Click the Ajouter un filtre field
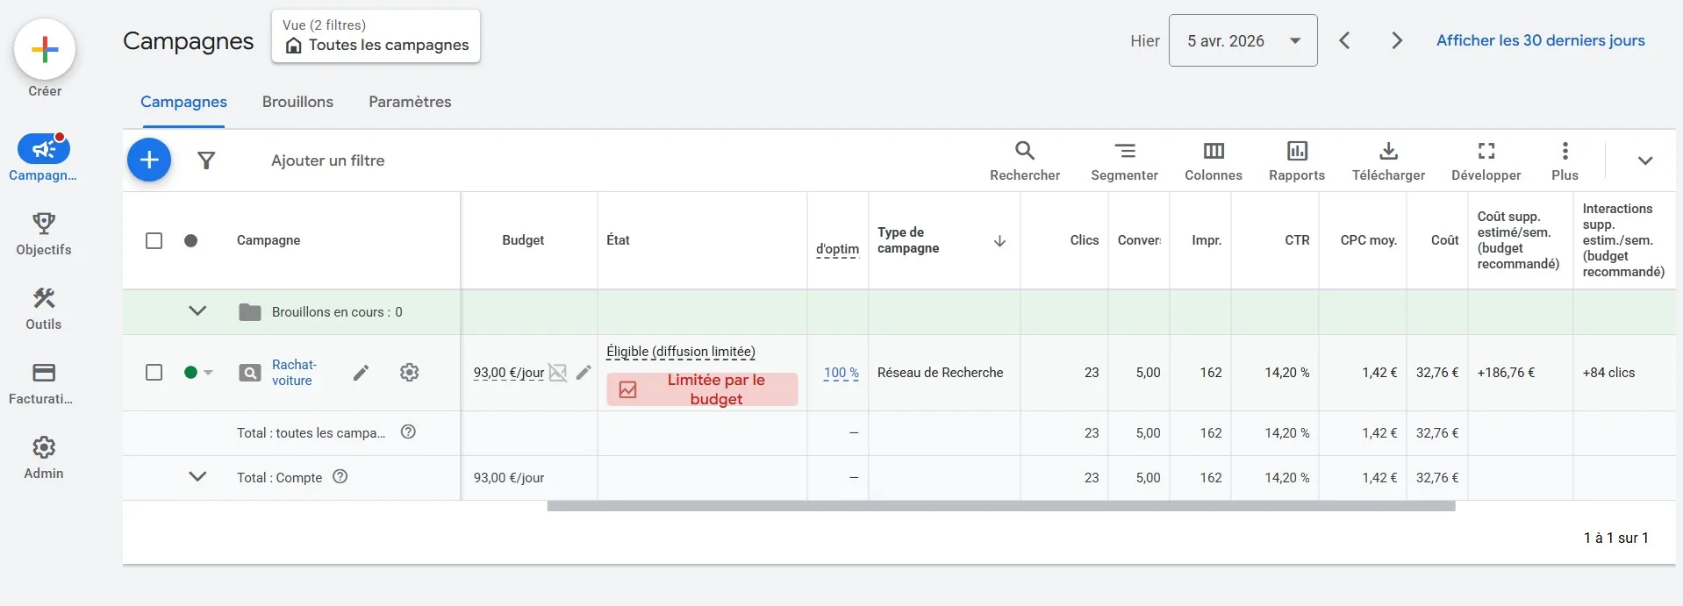This screenshot has width=1683, height=606. [x=327, y=160]
